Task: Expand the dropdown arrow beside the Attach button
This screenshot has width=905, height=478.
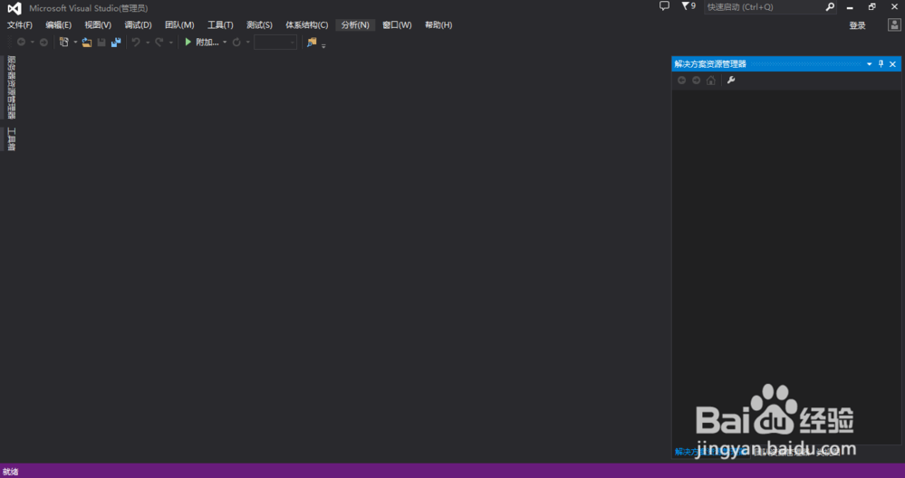Action: click(225, 43)
